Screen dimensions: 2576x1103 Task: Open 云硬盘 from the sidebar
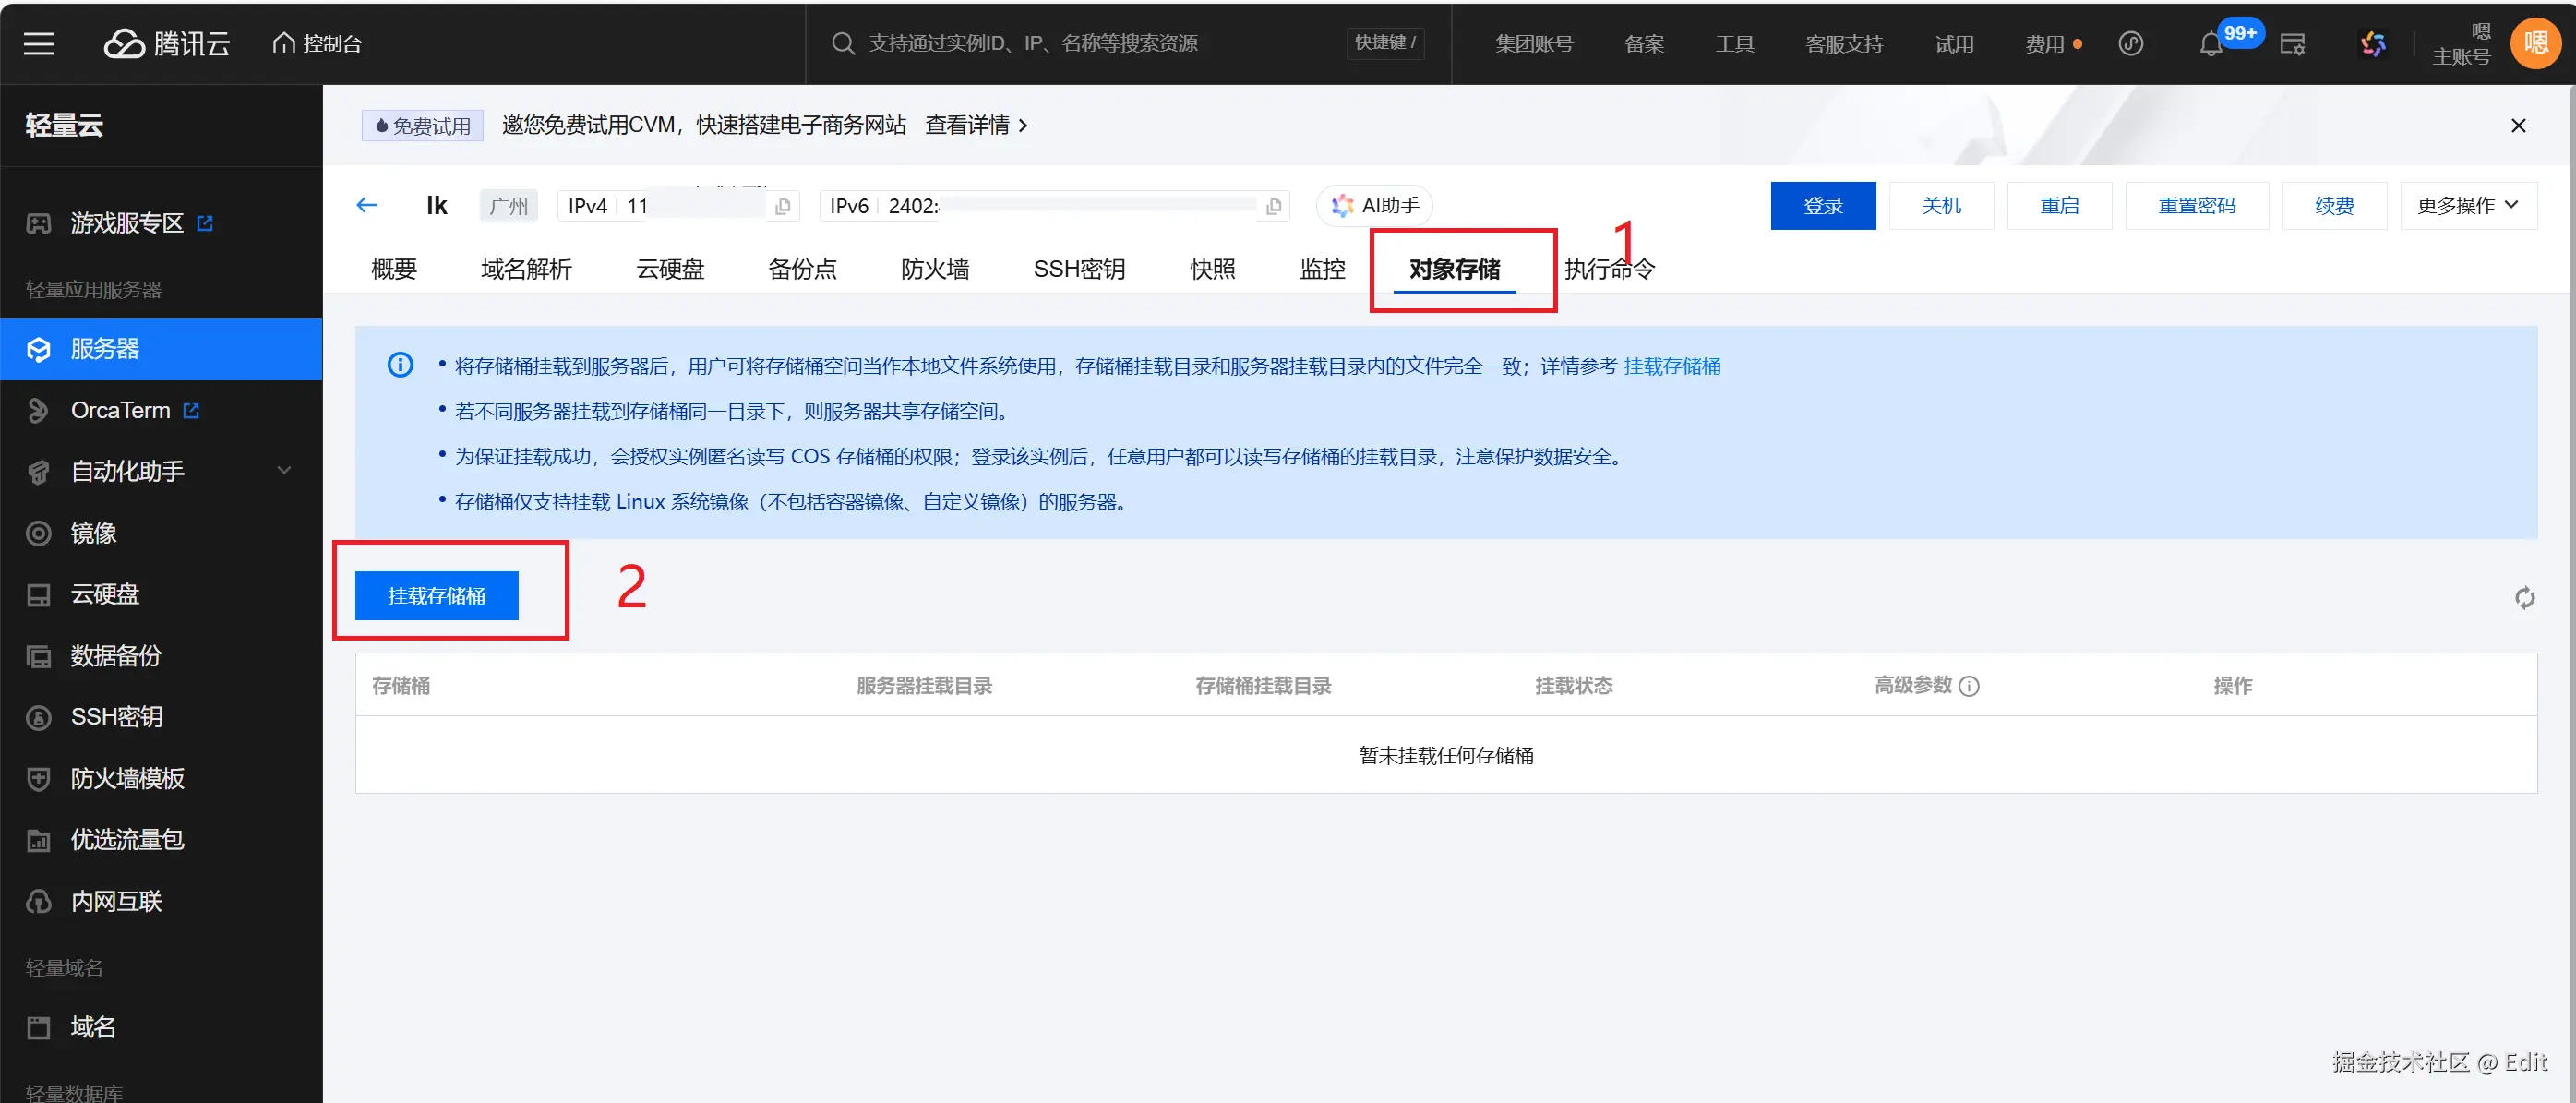[x=105, y=594]
